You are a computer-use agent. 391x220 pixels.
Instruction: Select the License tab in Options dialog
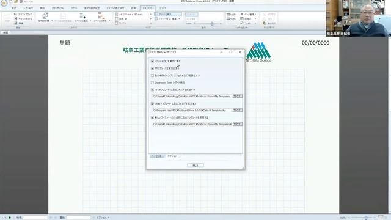157,156
